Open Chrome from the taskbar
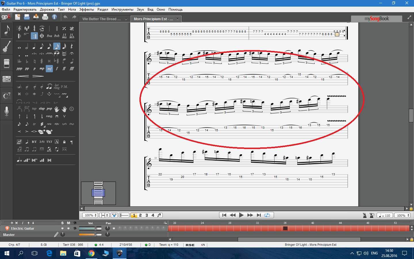The width and height of the screenshot is (414, 259). (91, 253)
